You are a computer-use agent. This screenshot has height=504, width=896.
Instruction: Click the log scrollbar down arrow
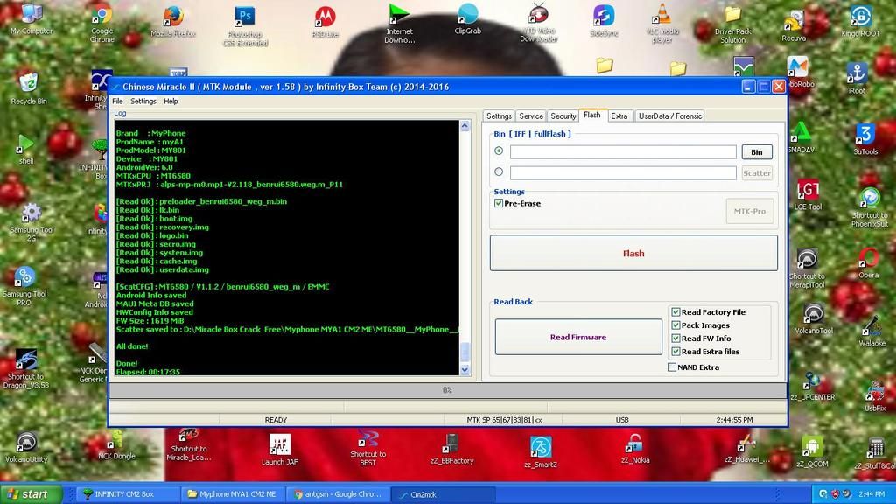click(x=465, y=370)
